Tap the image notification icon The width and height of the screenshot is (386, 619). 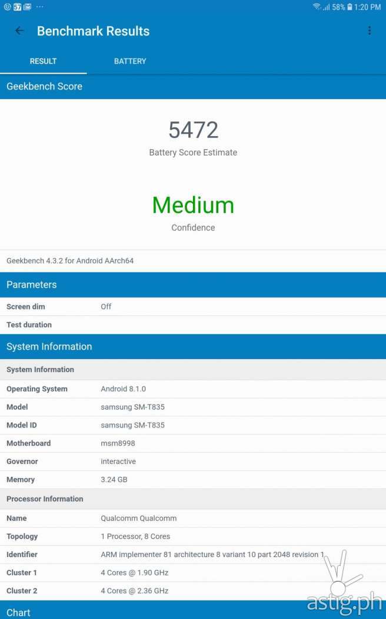point(27,6)
